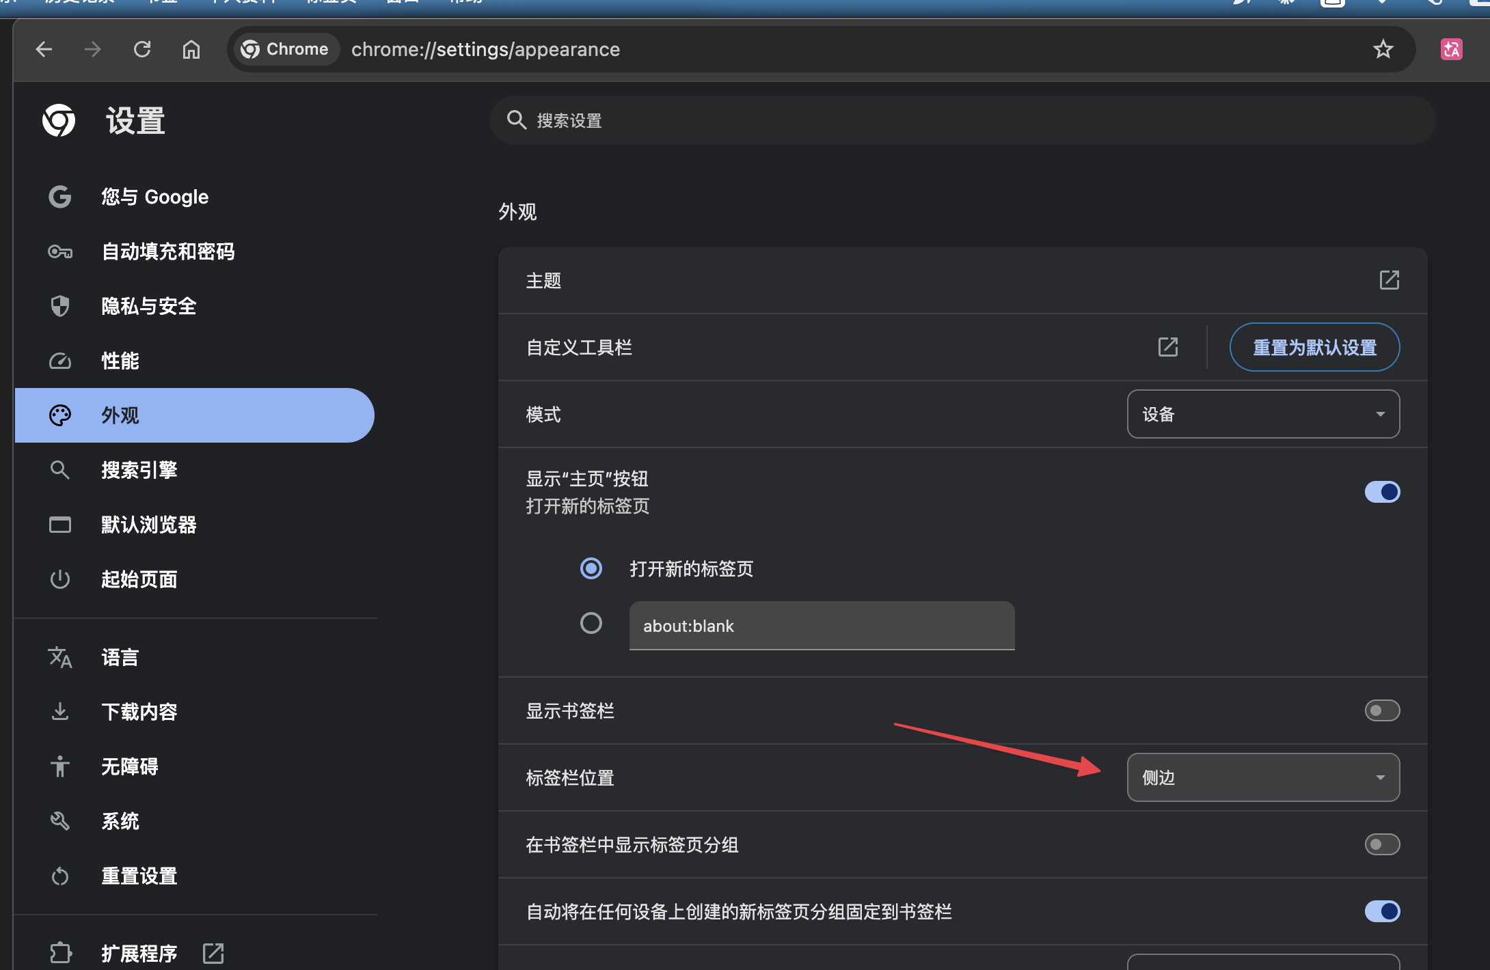Click the pink translate extension icon

pyautogui.click(x=1451, y=49)
